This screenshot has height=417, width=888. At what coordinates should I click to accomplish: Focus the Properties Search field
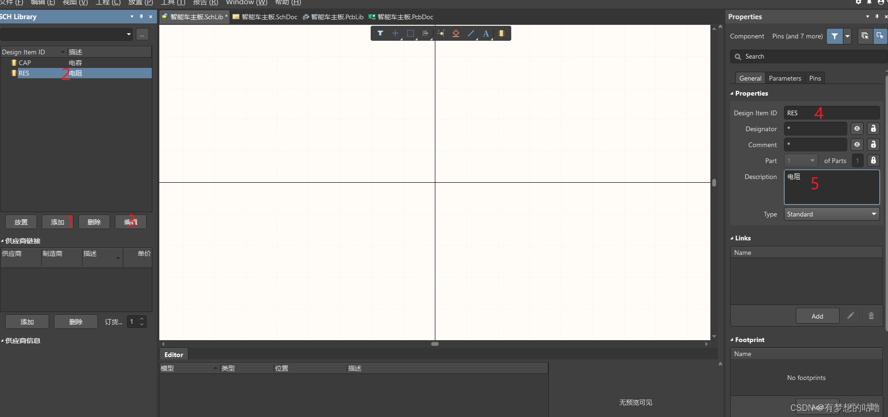coord(809,57)
